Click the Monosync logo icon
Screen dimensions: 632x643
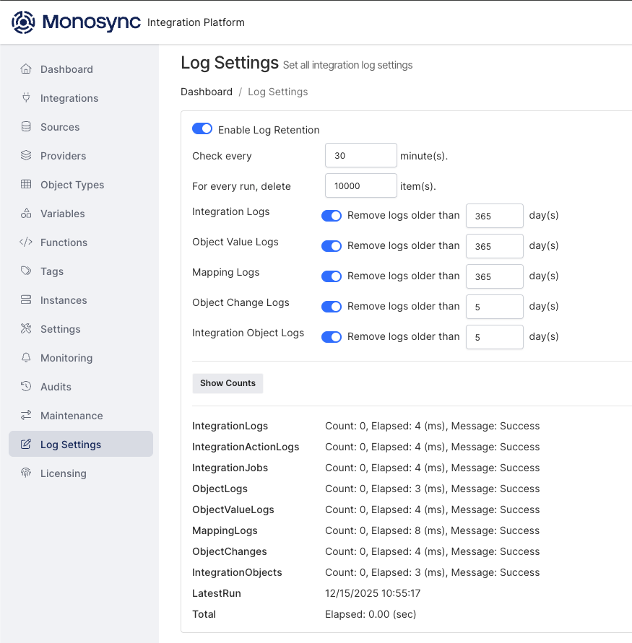[23, 22]
